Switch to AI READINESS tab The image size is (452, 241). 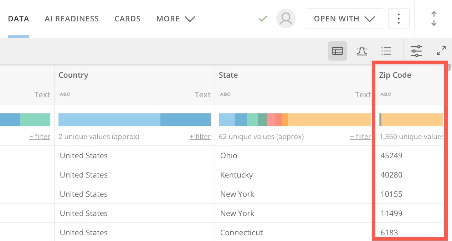click(72, 19)
